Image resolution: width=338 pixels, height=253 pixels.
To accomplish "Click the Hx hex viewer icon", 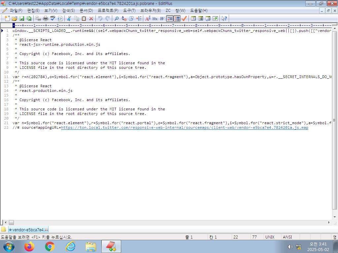I will point(155,18).
